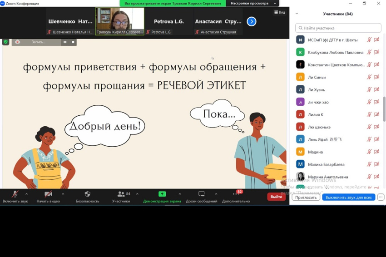Unmute microphone with Включить звук
The height and width of the screenshot is (257, 386).
[15, 194]
